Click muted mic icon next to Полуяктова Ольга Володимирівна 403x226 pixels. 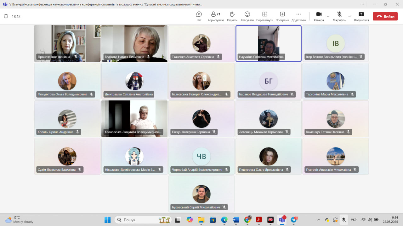92,94
